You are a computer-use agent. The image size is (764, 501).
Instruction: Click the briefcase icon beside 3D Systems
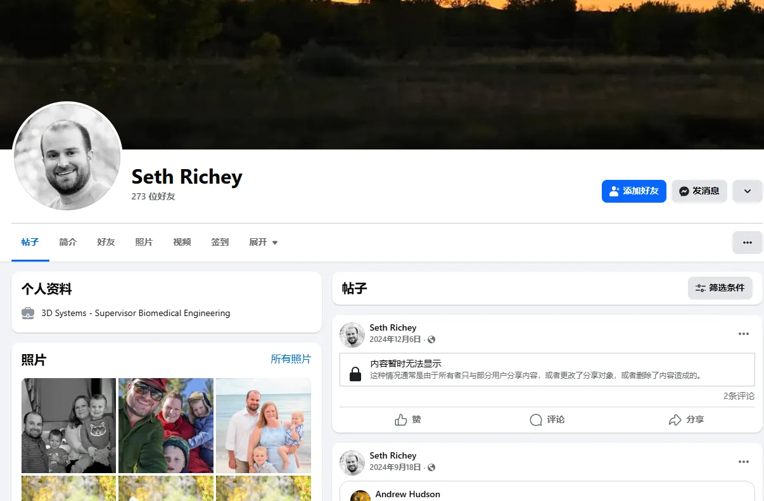[x=28, y=313]
